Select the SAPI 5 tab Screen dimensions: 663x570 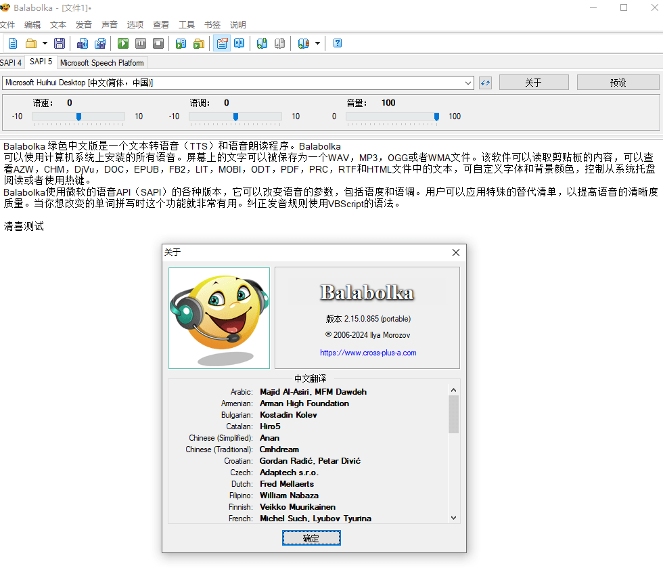click(x=41, y=62)
